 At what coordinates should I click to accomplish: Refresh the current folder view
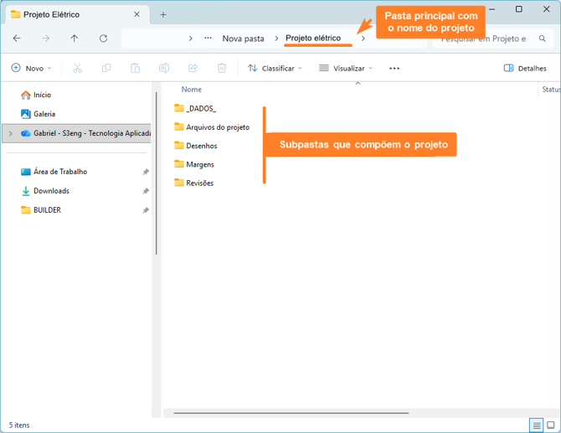[x=103, y=39]
